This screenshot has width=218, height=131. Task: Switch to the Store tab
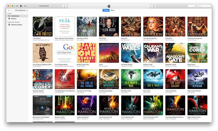[x=112, y=10]
